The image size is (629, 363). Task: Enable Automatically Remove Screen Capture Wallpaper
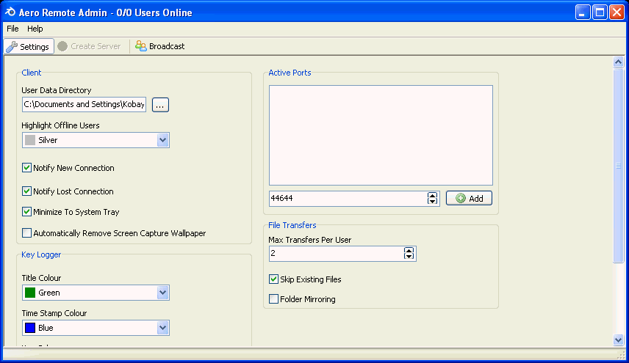point(27,233)
